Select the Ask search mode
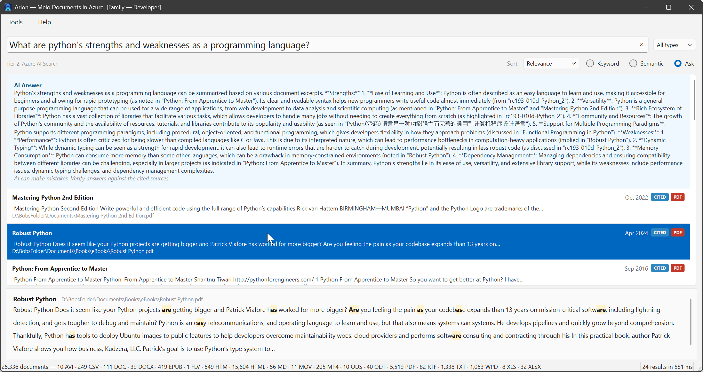The image size is (703, 372). click(684, 63)
